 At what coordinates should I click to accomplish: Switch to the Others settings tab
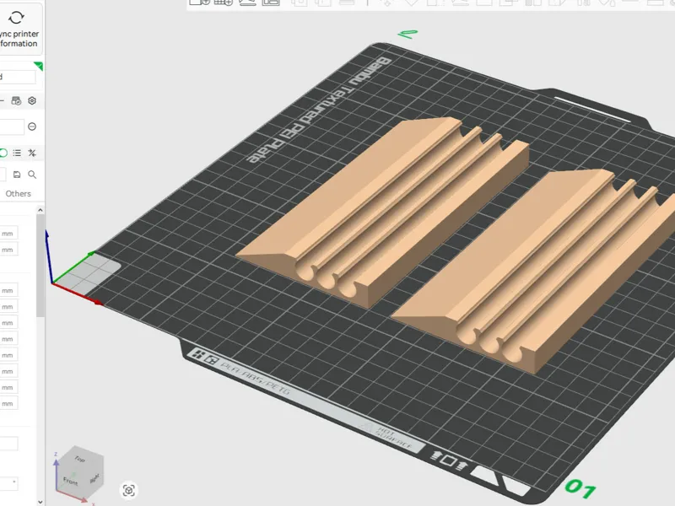18,194
